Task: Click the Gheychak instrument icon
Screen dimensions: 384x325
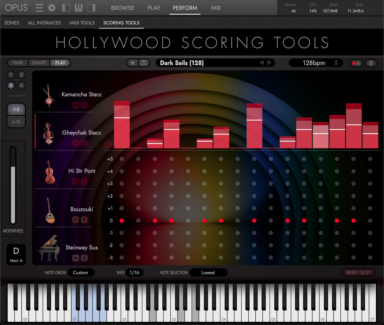Action: click(48, 133)
